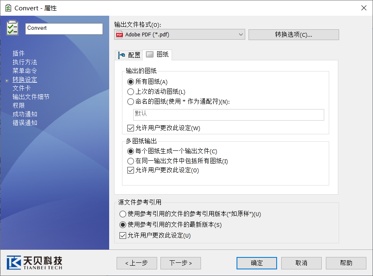Open 执行方法 in the sidebar
Screen dimensions: 373x276
(x=25, y=62)
